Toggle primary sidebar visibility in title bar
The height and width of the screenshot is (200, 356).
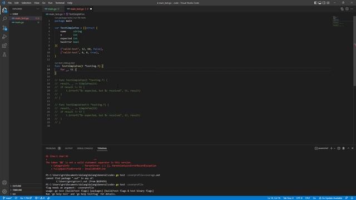315,3
